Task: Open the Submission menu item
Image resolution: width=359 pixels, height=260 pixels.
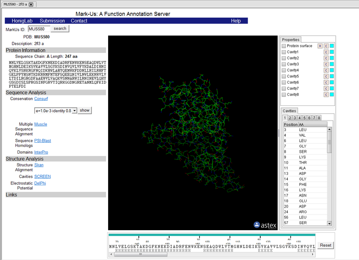Action: 52,21
